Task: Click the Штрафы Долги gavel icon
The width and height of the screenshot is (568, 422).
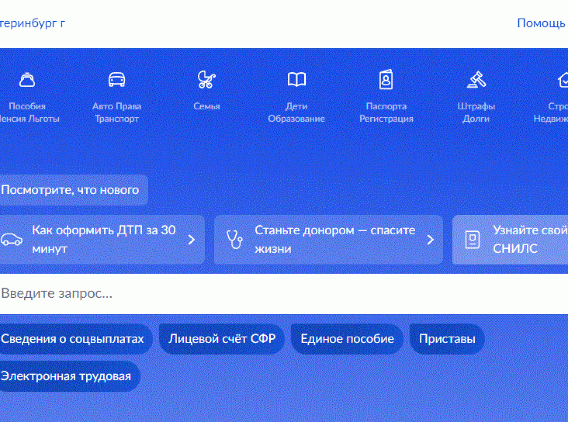Action: [x=476, y=79]
